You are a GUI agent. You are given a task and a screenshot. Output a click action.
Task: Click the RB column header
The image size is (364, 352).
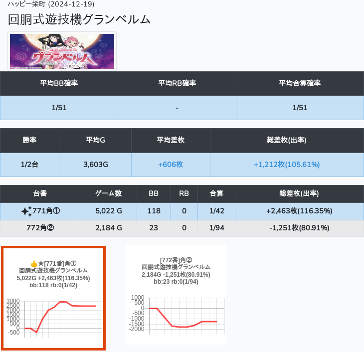click(184, 193)
